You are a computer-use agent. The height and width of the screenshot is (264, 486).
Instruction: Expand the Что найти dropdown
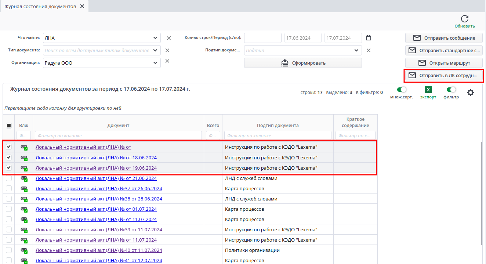point(155,38)
